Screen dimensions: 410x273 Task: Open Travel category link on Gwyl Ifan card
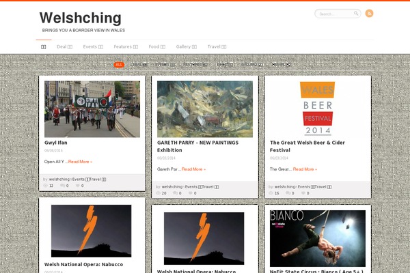[98, 179]
